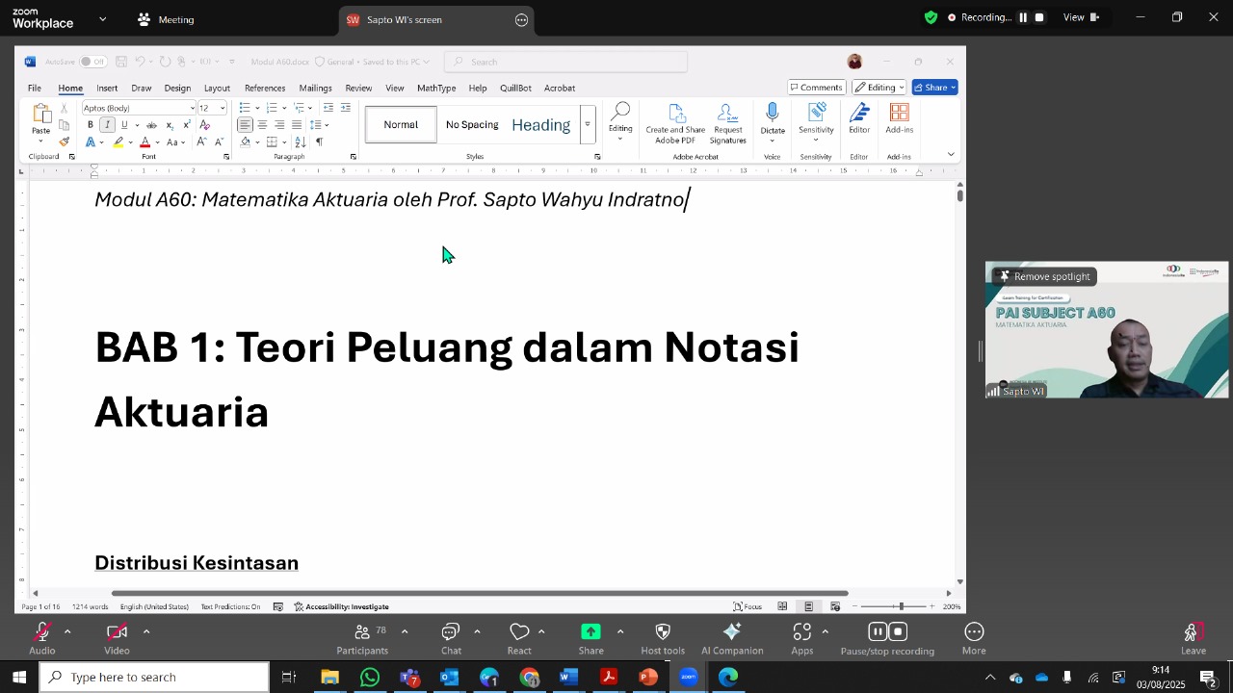
Task: Open Zoom AI Companion icon
Action: coord(732,631)
